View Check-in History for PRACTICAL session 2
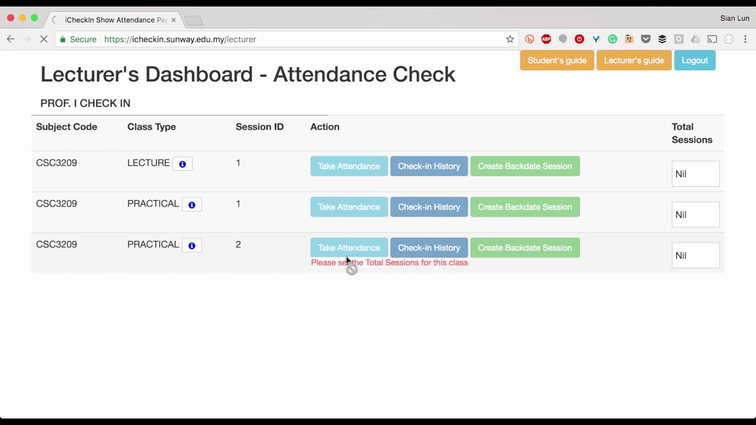The image size is (756, 425). [x=429, y=247]
